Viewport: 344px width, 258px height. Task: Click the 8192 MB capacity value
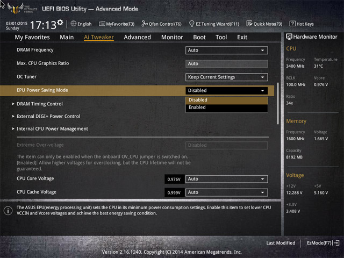pyautogui.click(x=294, y=157)
